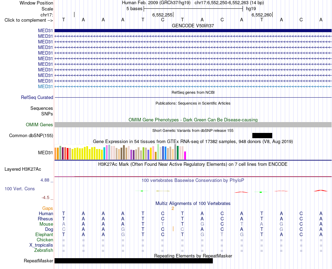Select the light blue MED31 transcript label
The height and width of the screenshot is (269, 332).
pos(45,86)
